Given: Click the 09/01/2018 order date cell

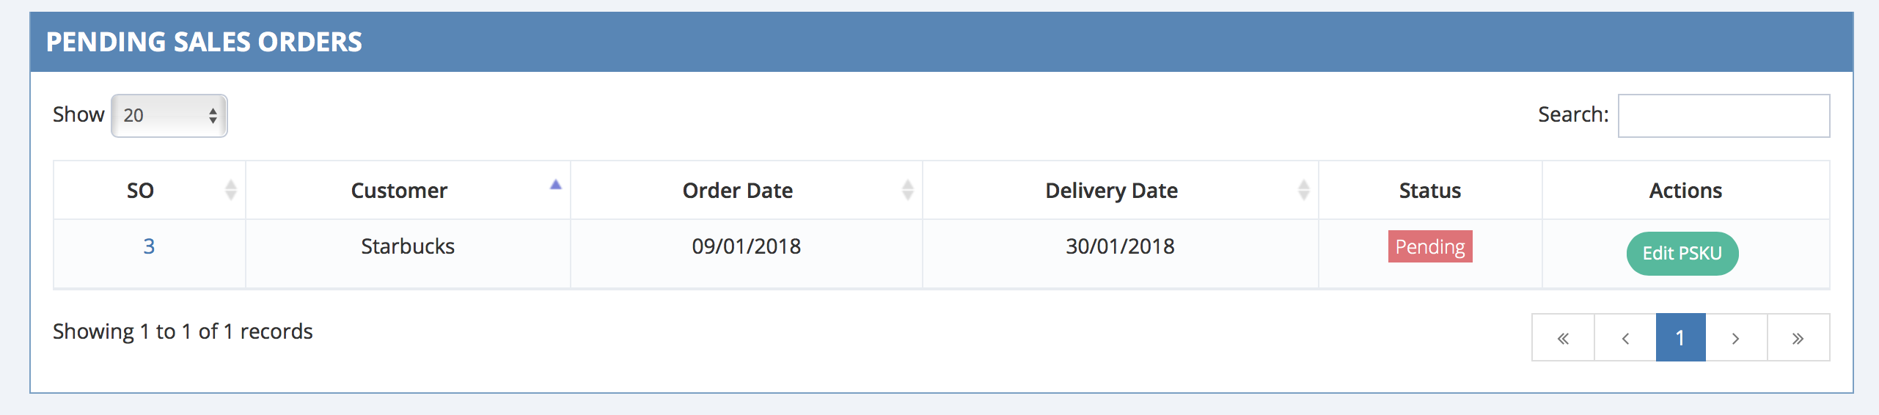Looking at the screenshot, I should [x=746, y=246].
